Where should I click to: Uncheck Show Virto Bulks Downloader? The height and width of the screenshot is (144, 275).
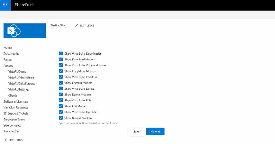[61, 54]
